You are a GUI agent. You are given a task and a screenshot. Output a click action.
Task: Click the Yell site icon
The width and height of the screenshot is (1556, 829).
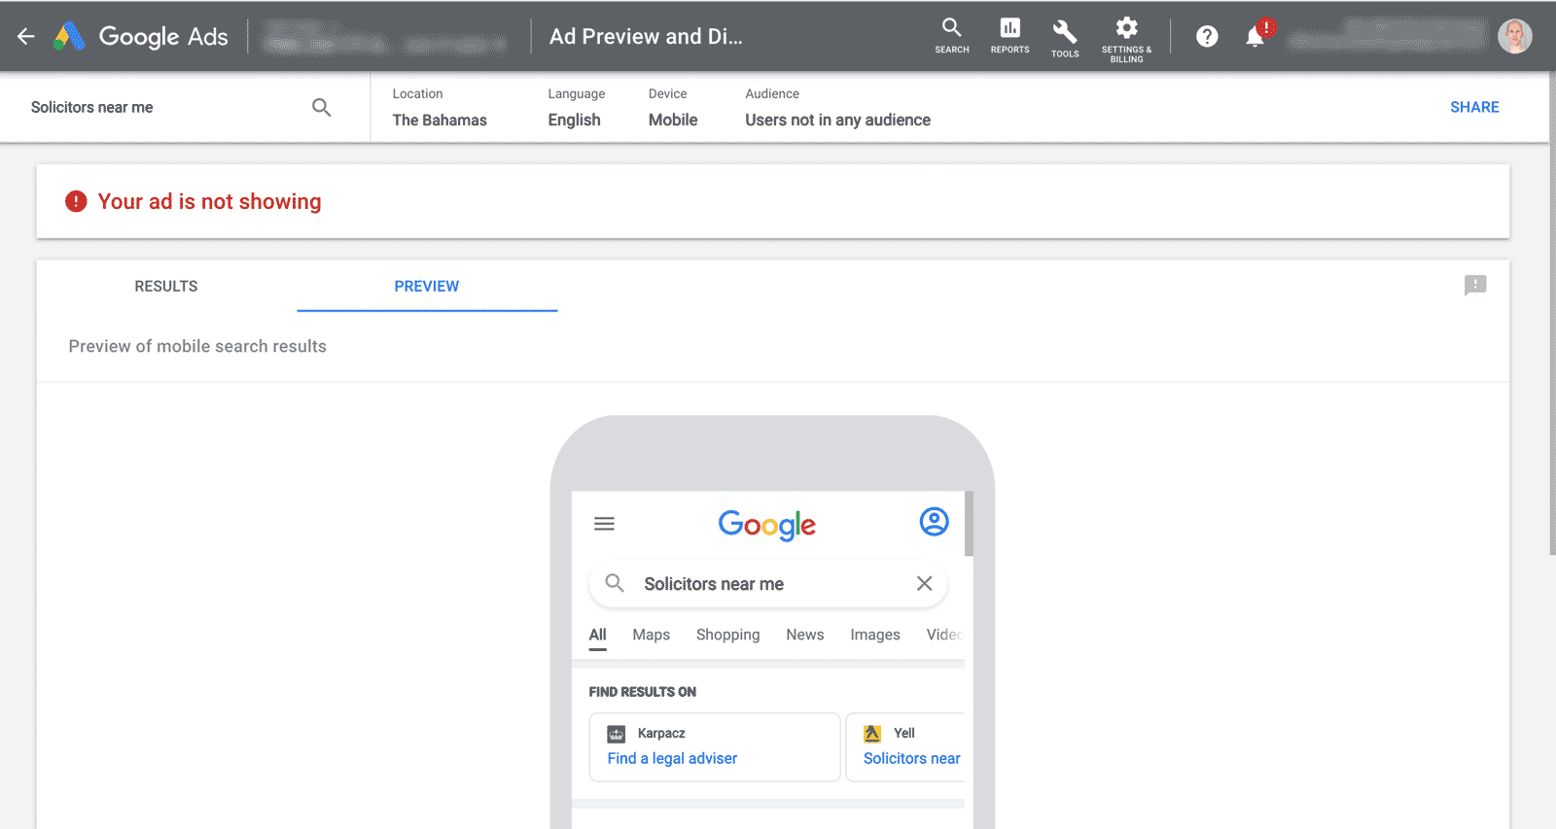point(872,734)
